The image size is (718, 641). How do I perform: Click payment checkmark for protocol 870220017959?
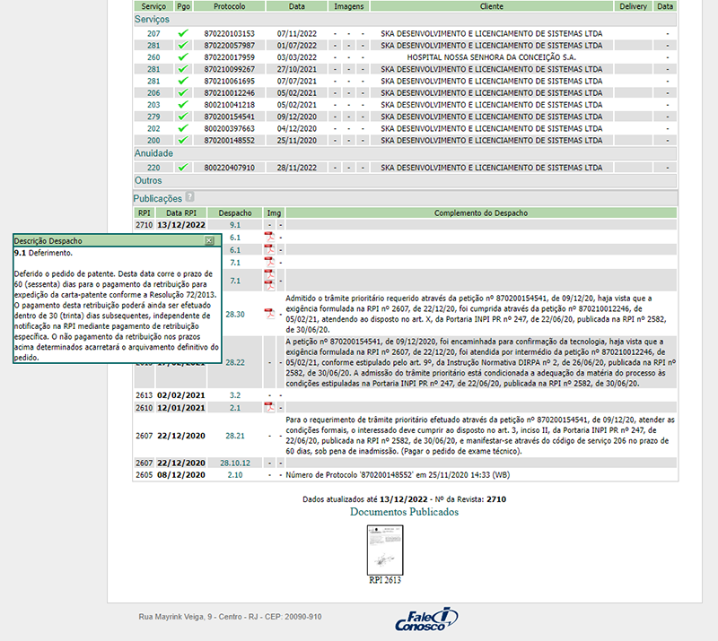(x=183, y=57)
